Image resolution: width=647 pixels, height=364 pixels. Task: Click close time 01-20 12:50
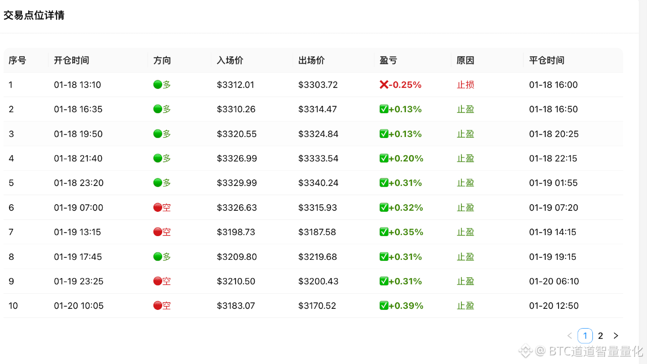[554, 306]
